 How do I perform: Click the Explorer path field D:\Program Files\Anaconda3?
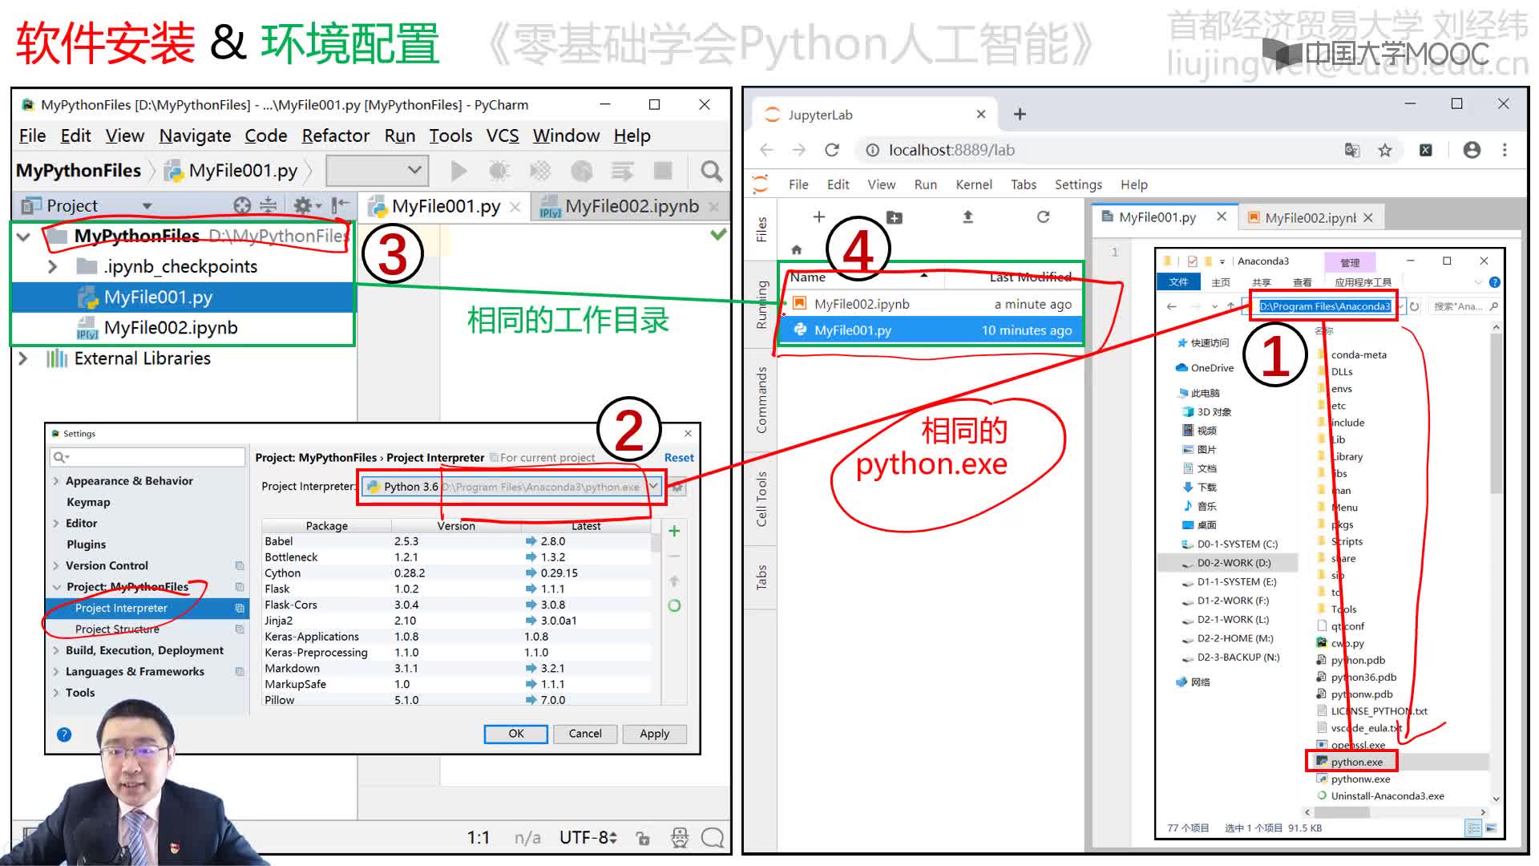coord(1324,306)
